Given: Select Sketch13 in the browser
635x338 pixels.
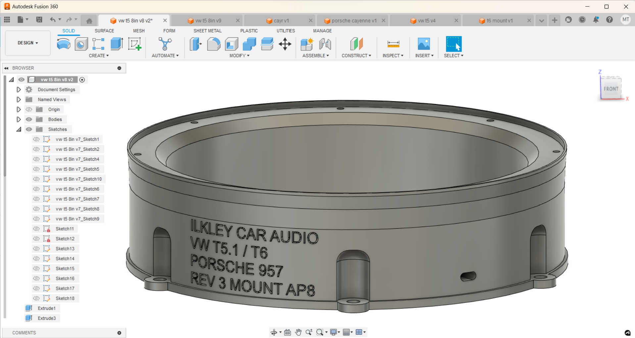Looking at the screenshot, I should point(65,249).
